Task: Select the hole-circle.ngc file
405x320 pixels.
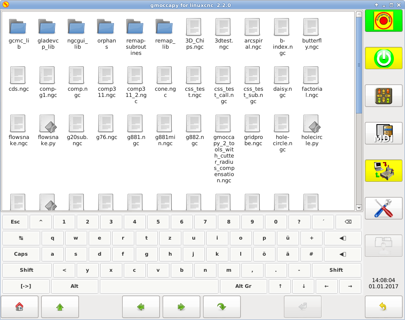Action: click(282, 133)
